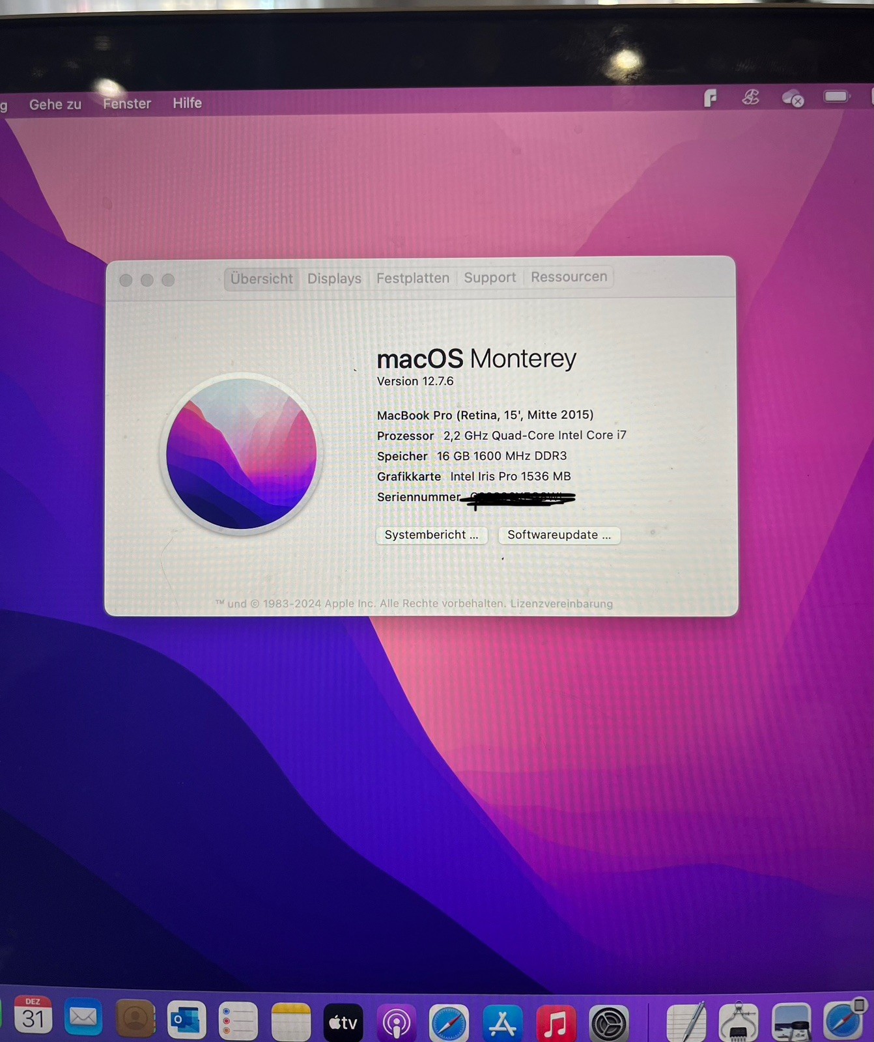The height and width of the screenshot is (1042, 874).
Task: Launch Microsoft Outlook from the Dock
Action: [186, 1020]
